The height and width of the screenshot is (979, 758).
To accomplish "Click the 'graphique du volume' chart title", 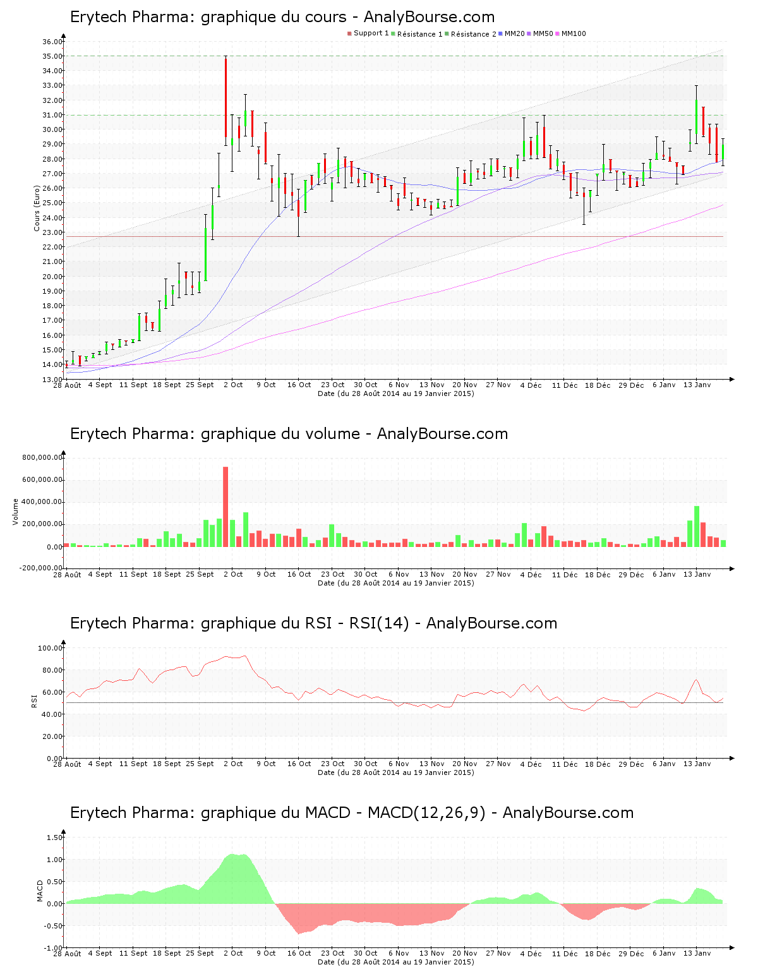I will pyautogui.click(x=289, y=434).
